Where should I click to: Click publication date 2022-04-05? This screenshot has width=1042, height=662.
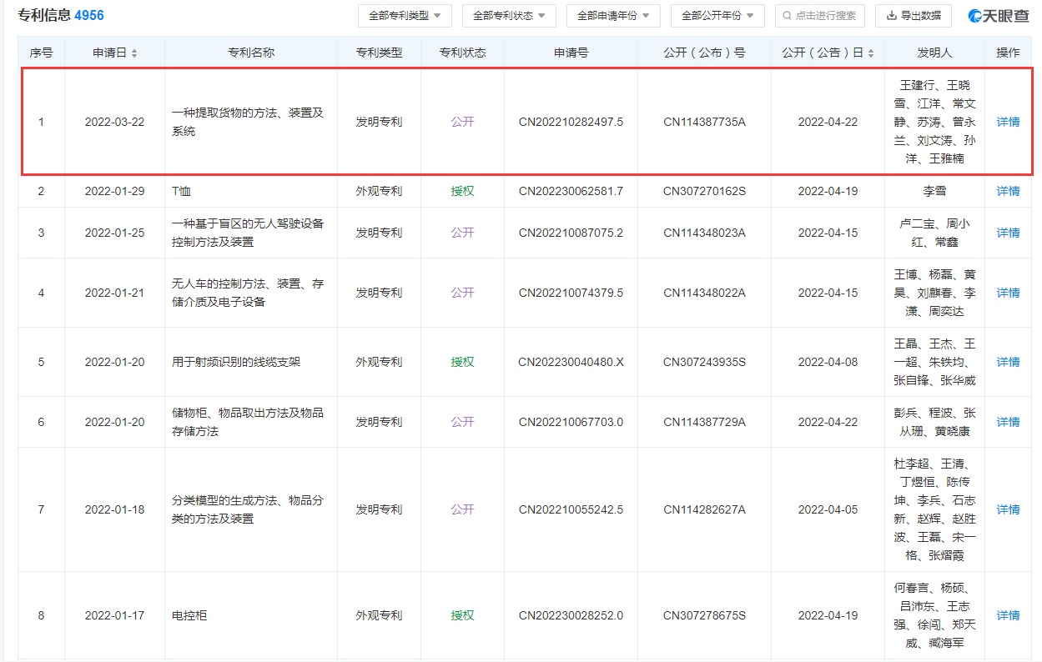coord(828,509)
